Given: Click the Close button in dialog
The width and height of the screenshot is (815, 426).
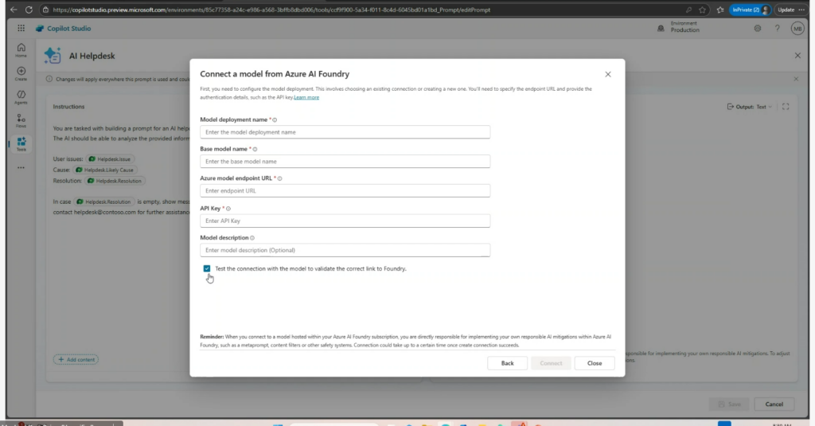Looking at the screenshot, I should [x=595, y=363].
